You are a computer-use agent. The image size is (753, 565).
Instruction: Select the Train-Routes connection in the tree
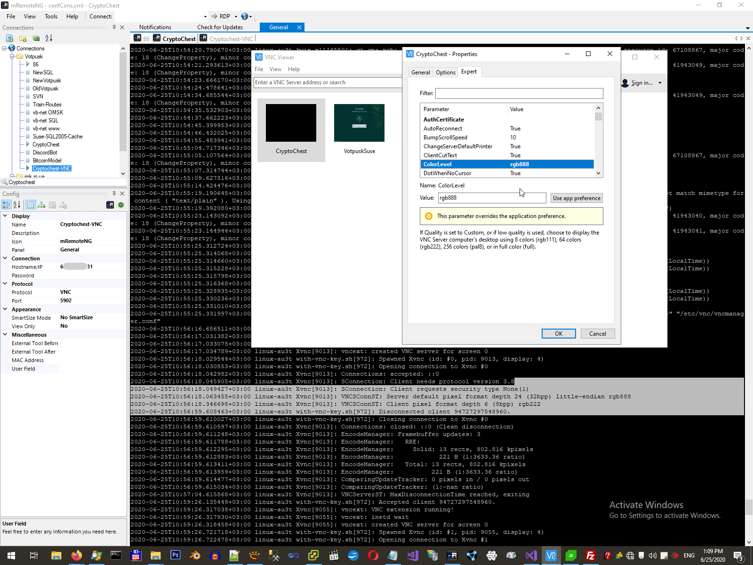tap(47, 105)
